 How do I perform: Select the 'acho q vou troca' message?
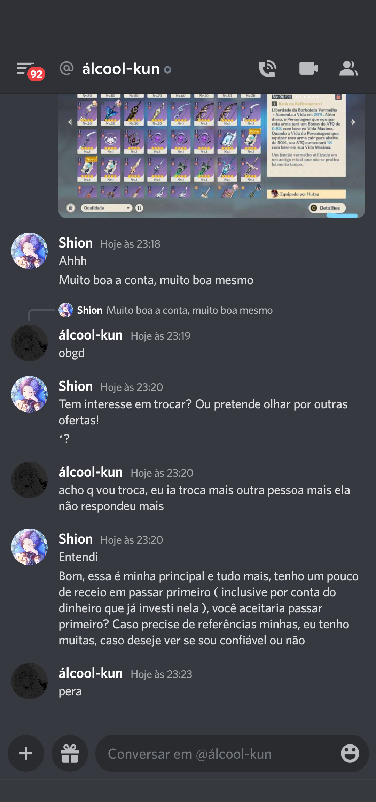pyautogui.click(x=204, y=498)
